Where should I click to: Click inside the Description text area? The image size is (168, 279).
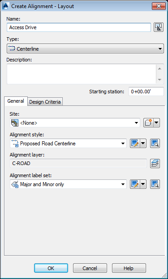tap(81, 74)
